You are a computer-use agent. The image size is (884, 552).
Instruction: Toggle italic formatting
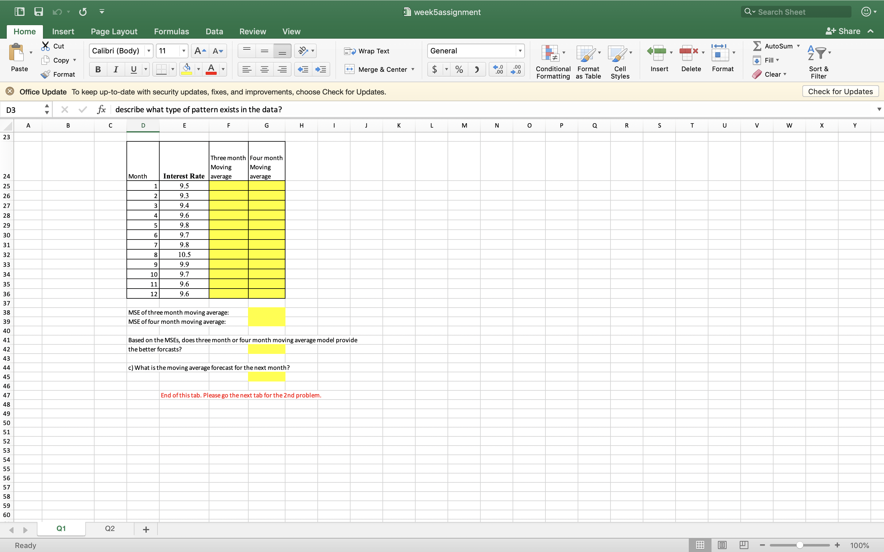click(115, 69)
